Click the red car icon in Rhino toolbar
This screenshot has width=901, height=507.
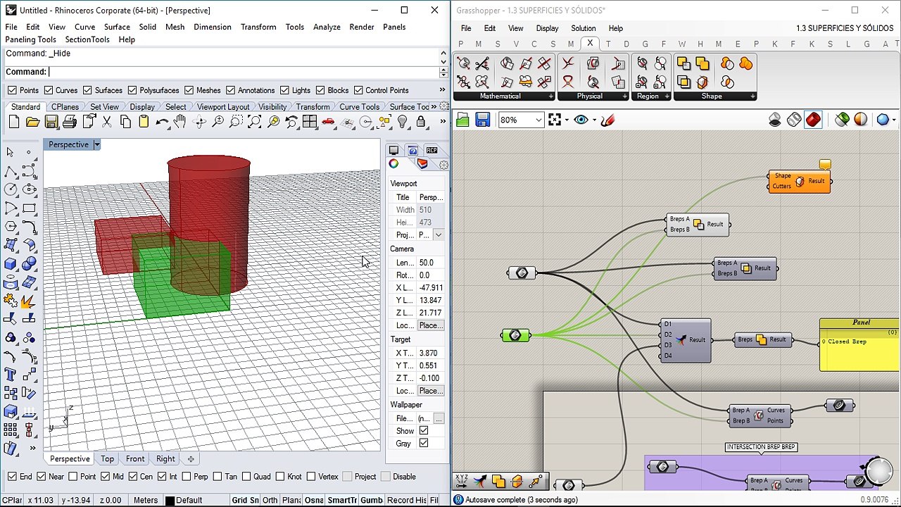(x=328, y=122)
